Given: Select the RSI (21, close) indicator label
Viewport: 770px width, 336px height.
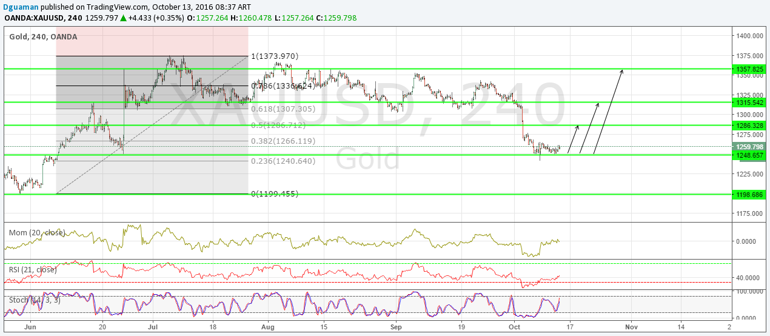Looking at the screenshot, I should pyautogui.click(x=33, y=269).
